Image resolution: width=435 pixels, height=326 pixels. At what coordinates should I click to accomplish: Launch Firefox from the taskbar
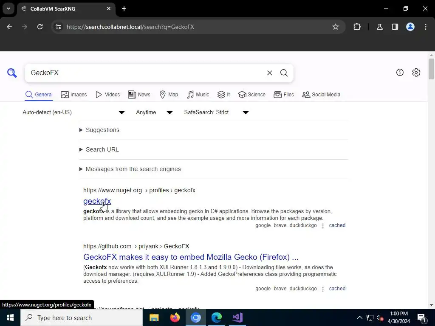pyautogui.click(x=175, y=318)
